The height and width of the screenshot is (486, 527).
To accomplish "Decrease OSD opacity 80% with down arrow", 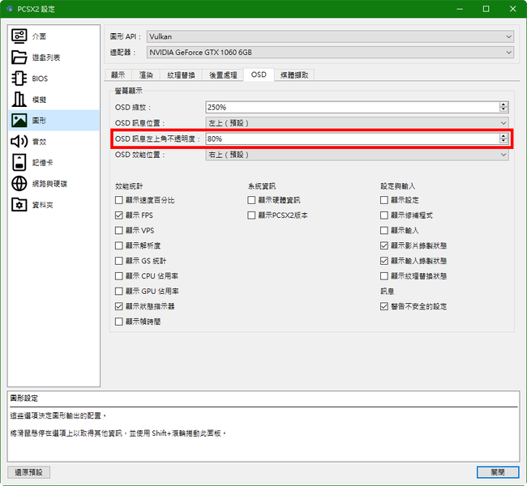I will tap(503, 141).
